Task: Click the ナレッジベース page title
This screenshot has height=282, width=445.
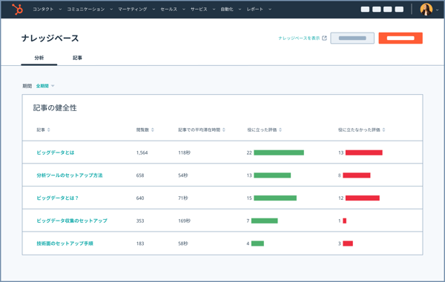Action: [50, 38]
